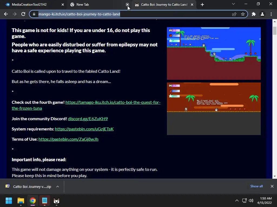This screenshot has height=207, width=277.
Task: Click the scrollbar up arrow
Action: point(275,22)
